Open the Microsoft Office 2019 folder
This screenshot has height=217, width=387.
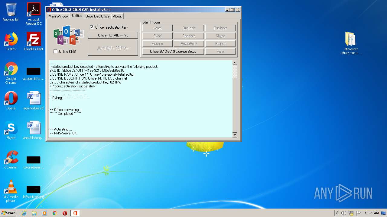[351, 43]
